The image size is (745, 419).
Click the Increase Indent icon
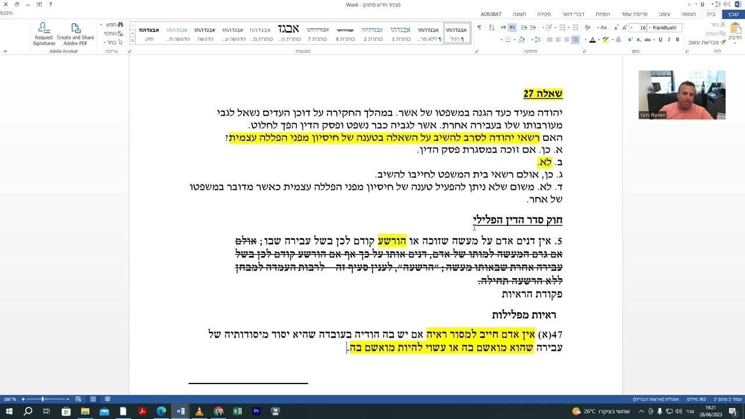coord(524,27)
